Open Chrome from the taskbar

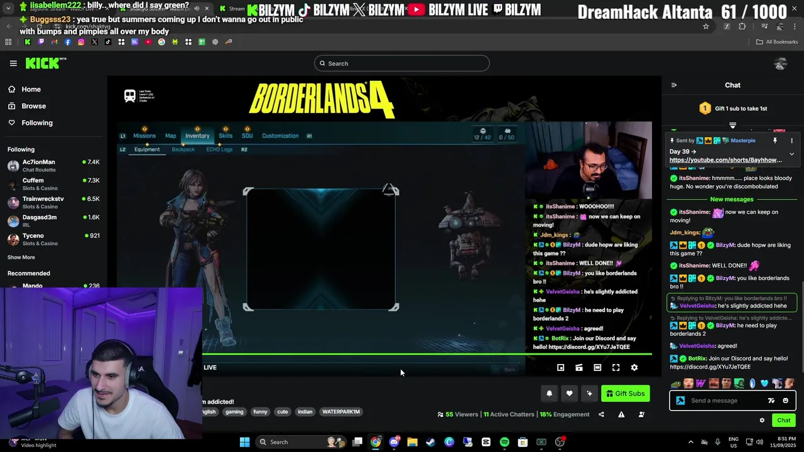click(376, 442)
